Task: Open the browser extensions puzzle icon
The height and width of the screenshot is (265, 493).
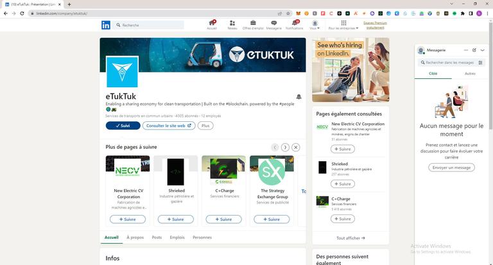Action: pyautogui.click(x=462, y=13)
